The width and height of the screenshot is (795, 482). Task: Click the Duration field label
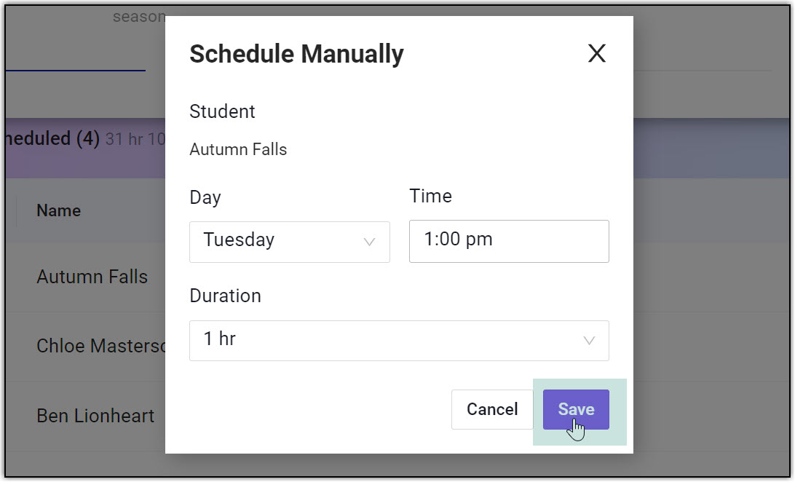pos(225,296)
